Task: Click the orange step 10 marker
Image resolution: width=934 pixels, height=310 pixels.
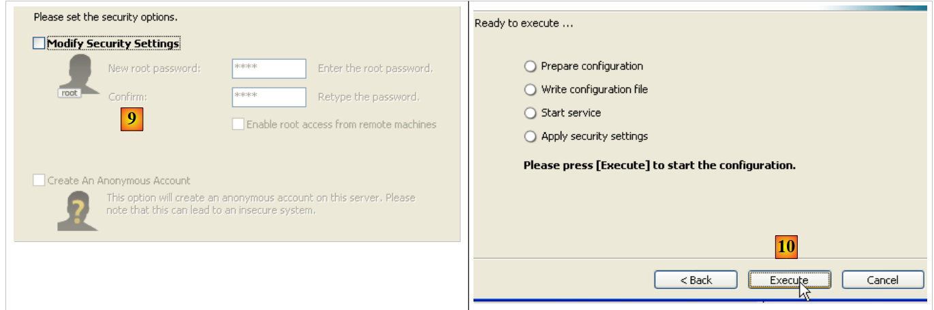Action: pos(786,247)
